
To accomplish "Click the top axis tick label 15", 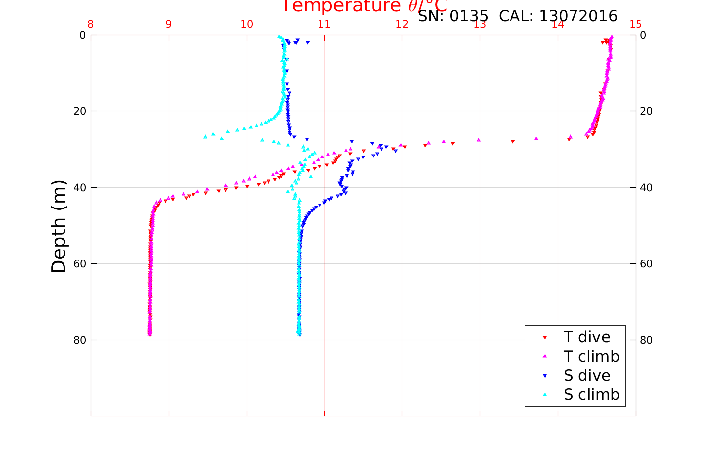I will click(x=636, y=24).
